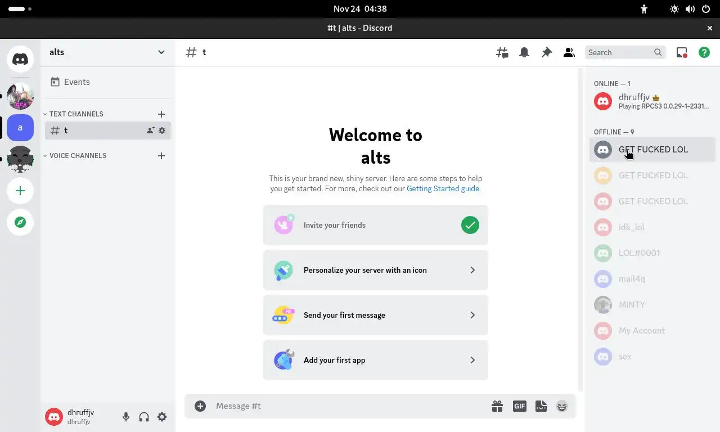Click the 'Invite your friends' card
The image size is (720, 432).
(376, 225)
